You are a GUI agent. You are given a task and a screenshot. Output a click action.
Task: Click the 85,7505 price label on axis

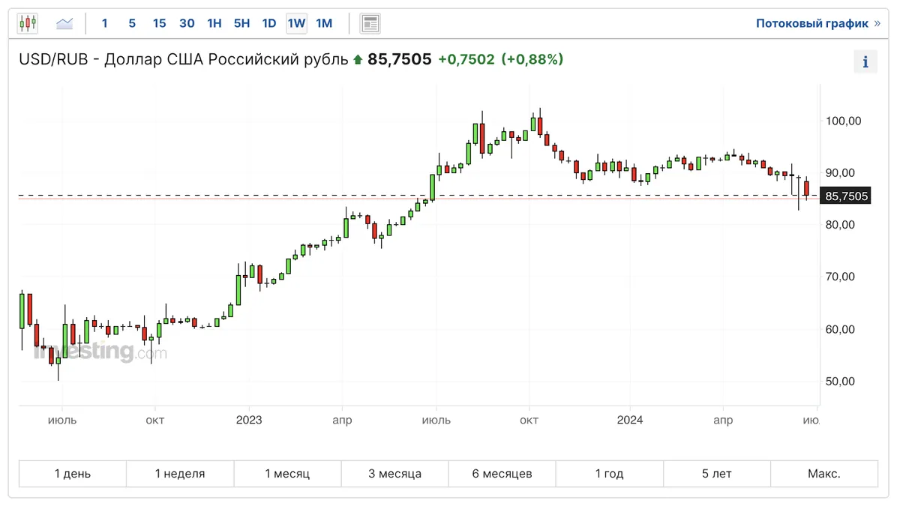coord(846,196)
